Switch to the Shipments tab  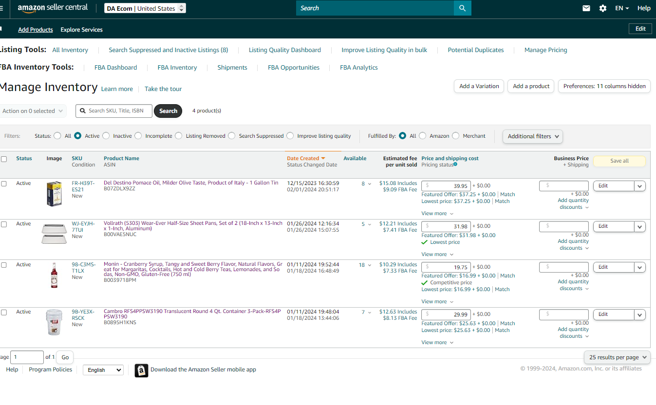pos(232,68)
